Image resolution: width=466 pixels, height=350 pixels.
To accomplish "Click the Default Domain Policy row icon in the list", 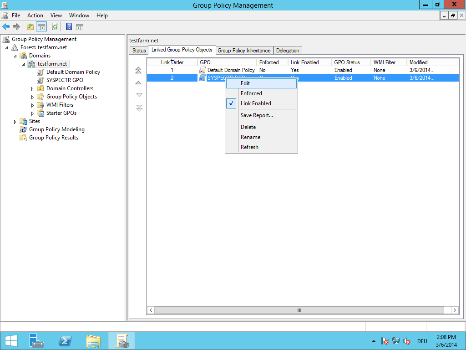I will 203,70.
